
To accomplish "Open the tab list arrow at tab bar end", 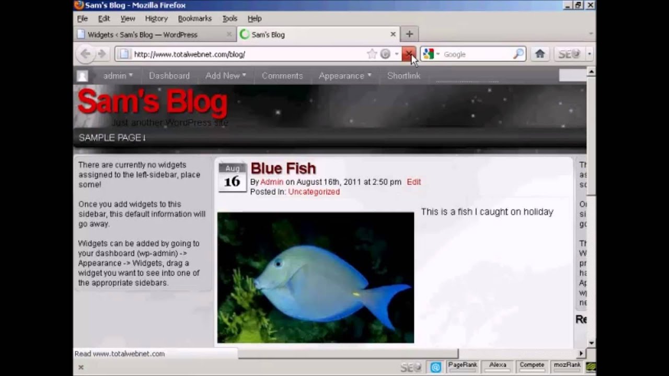I will tap(591, 34).
